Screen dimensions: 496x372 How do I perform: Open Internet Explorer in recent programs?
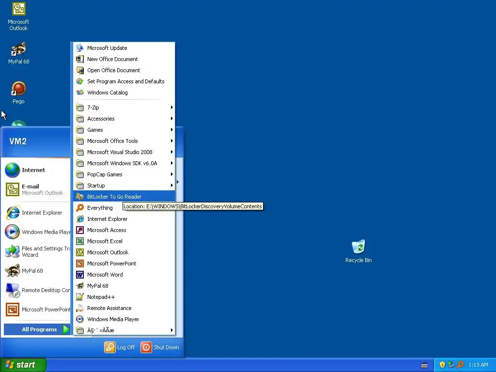36,213
